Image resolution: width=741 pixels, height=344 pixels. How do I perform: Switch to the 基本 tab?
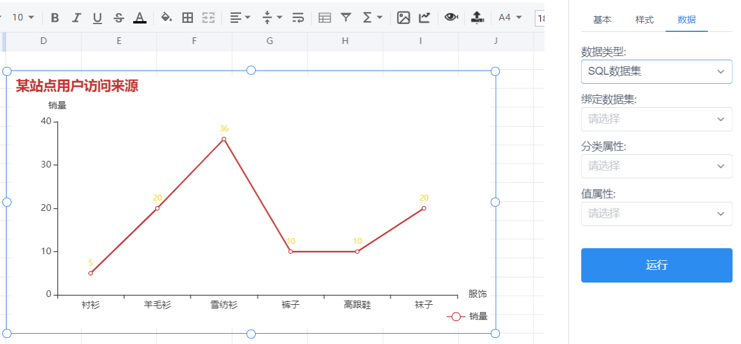coord(602,20)
